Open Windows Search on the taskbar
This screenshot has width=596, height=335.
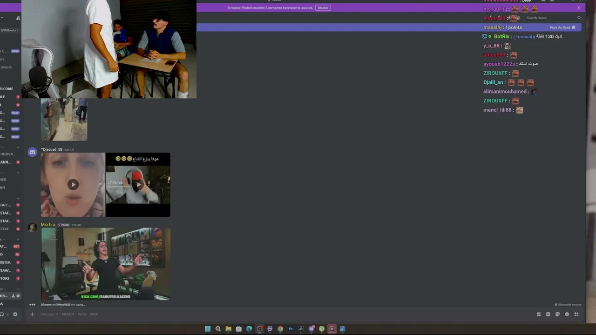pos(218,329)
